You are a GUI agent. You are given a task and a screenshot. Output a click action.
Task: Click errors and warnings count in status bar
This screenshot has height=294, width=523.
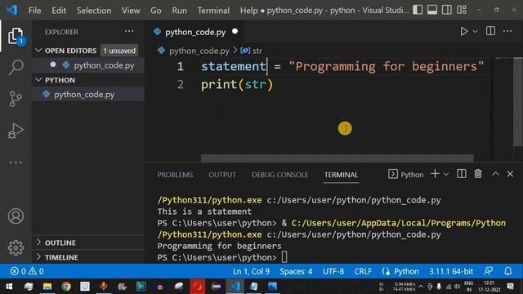click(x=27, y=271)
